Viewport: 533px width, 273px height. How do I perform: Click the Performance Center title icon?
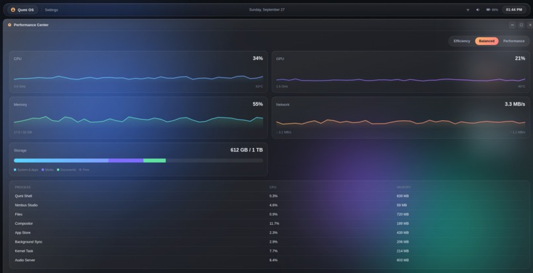coord(9,25)
